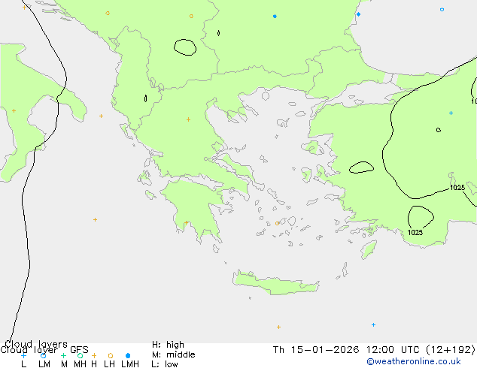Click the orange circle marker over Serbia
477x368 pixels.
point(191,16)
